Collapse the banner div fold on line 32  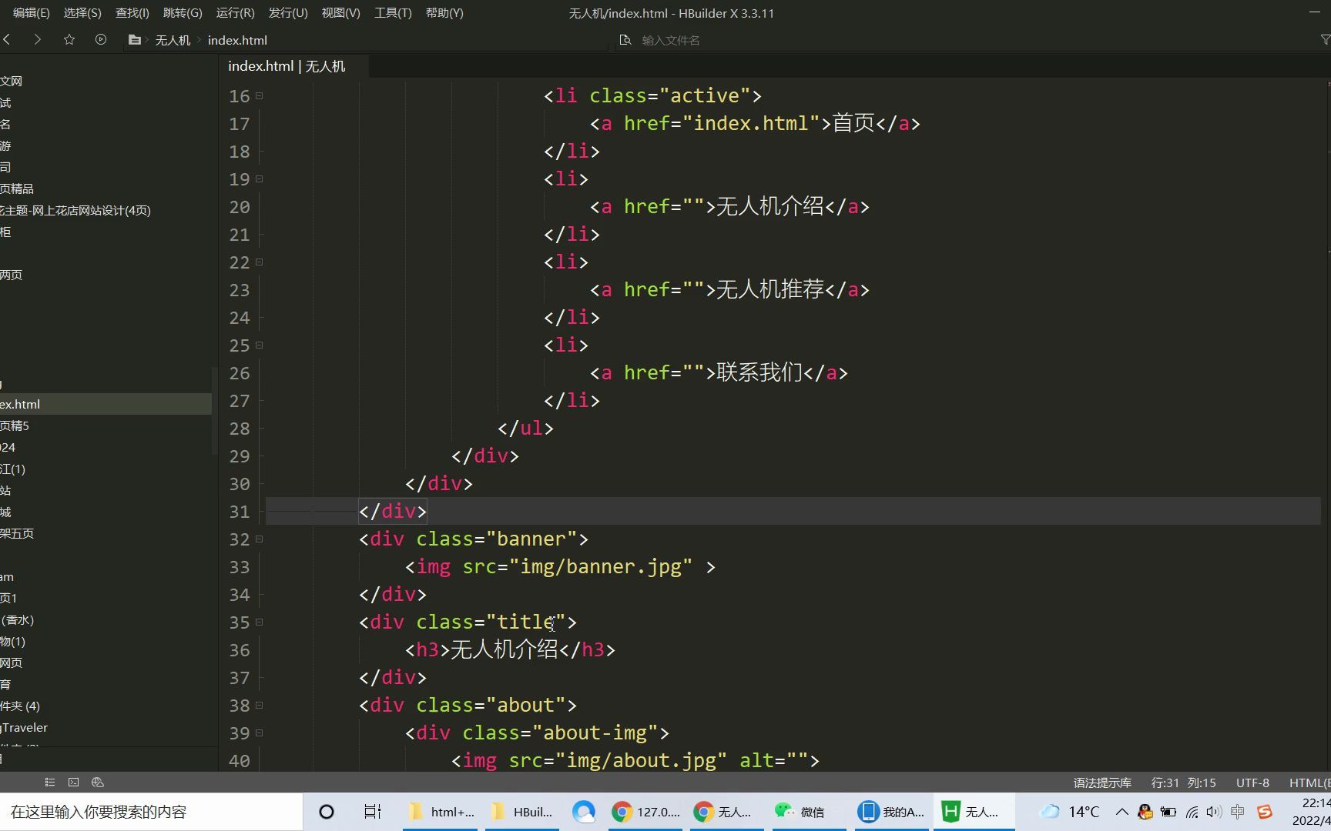click(x=260, y=539)
